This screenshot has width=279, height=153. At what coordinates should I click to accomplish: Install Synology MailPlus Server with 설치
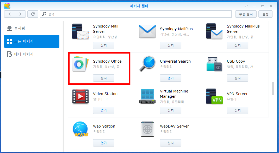click(237, 45)
